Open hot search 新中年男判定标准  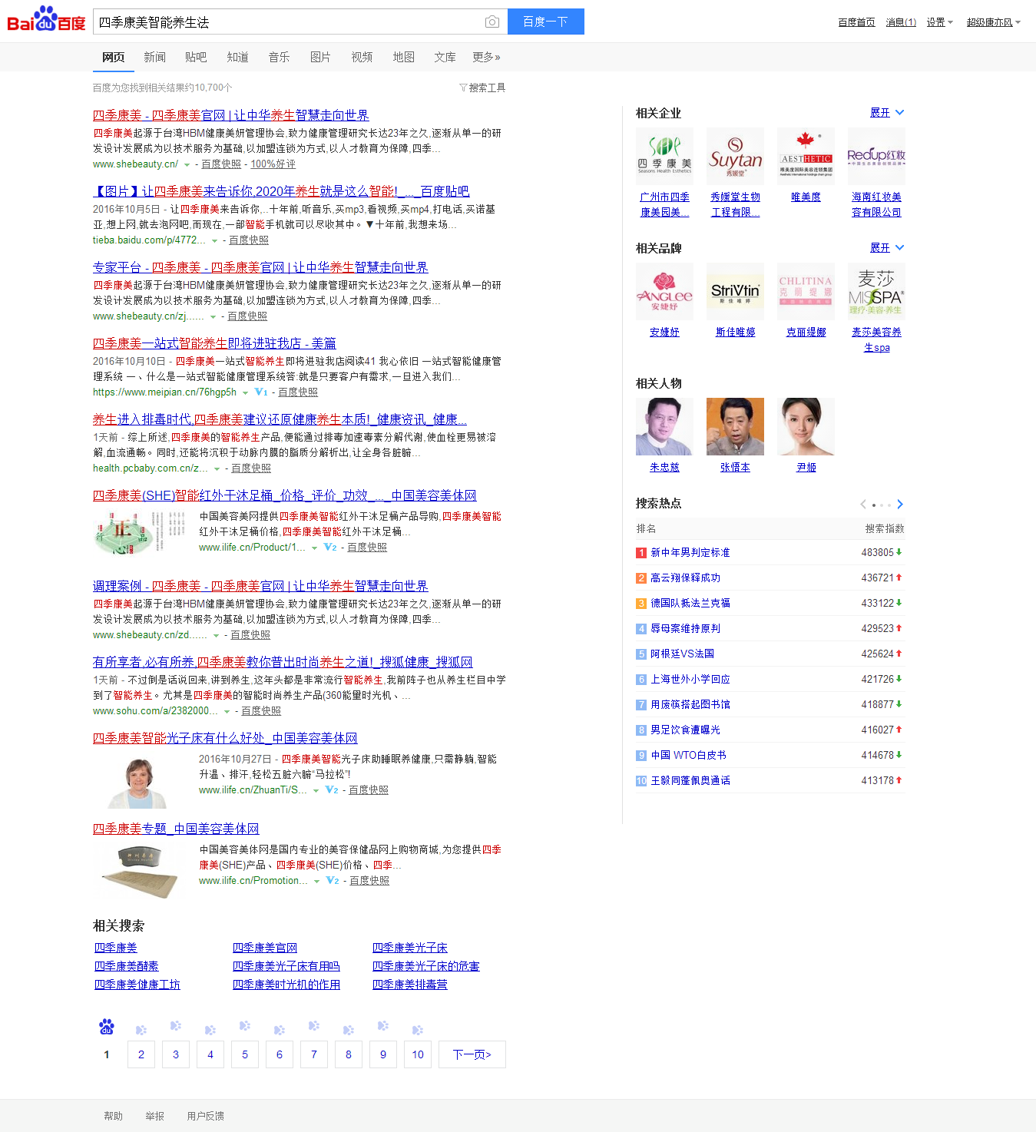[690, 553]
